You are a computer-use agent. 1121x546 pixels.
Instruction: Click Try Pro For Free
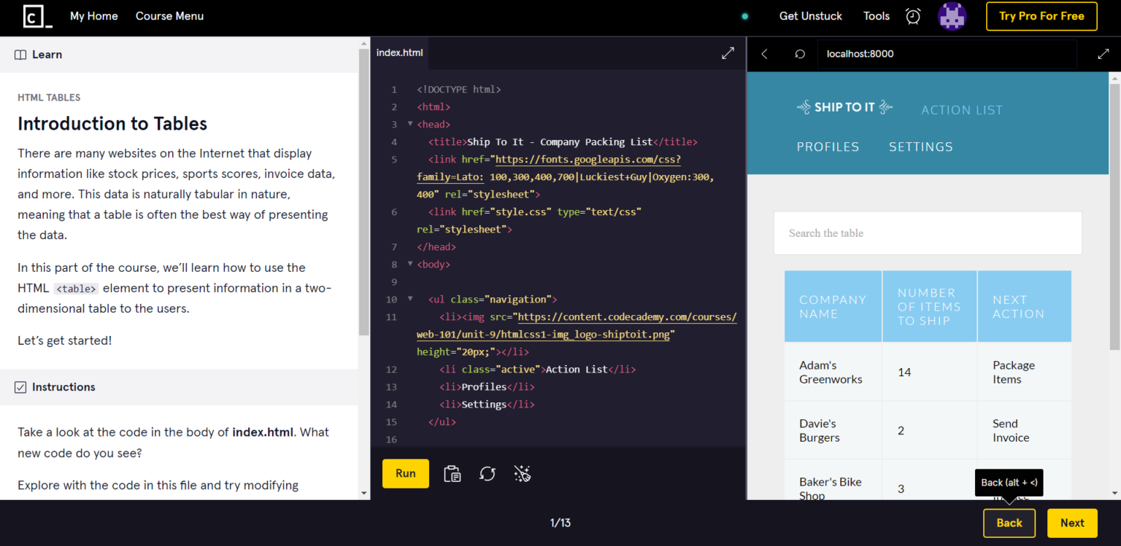click(x=1041, y=15)
